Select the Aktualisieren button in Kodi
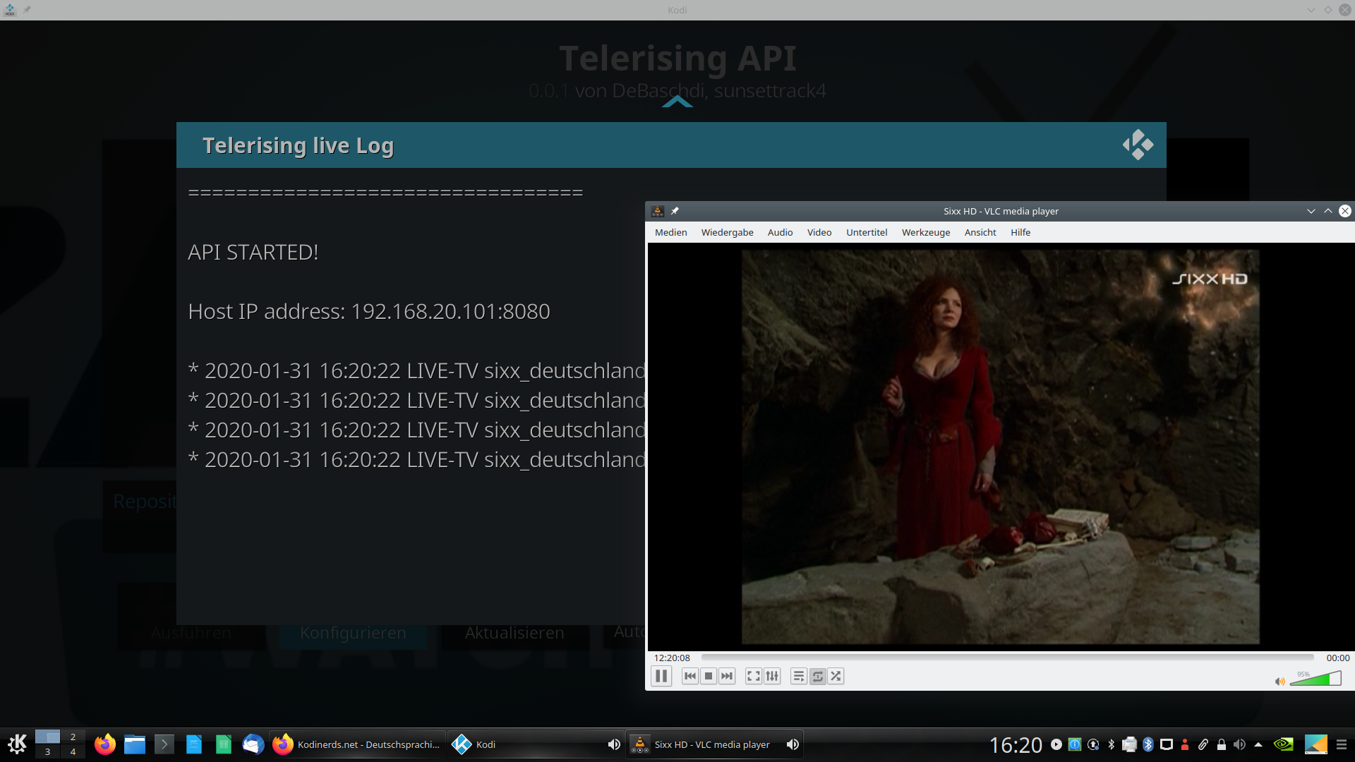 [514, 633]
